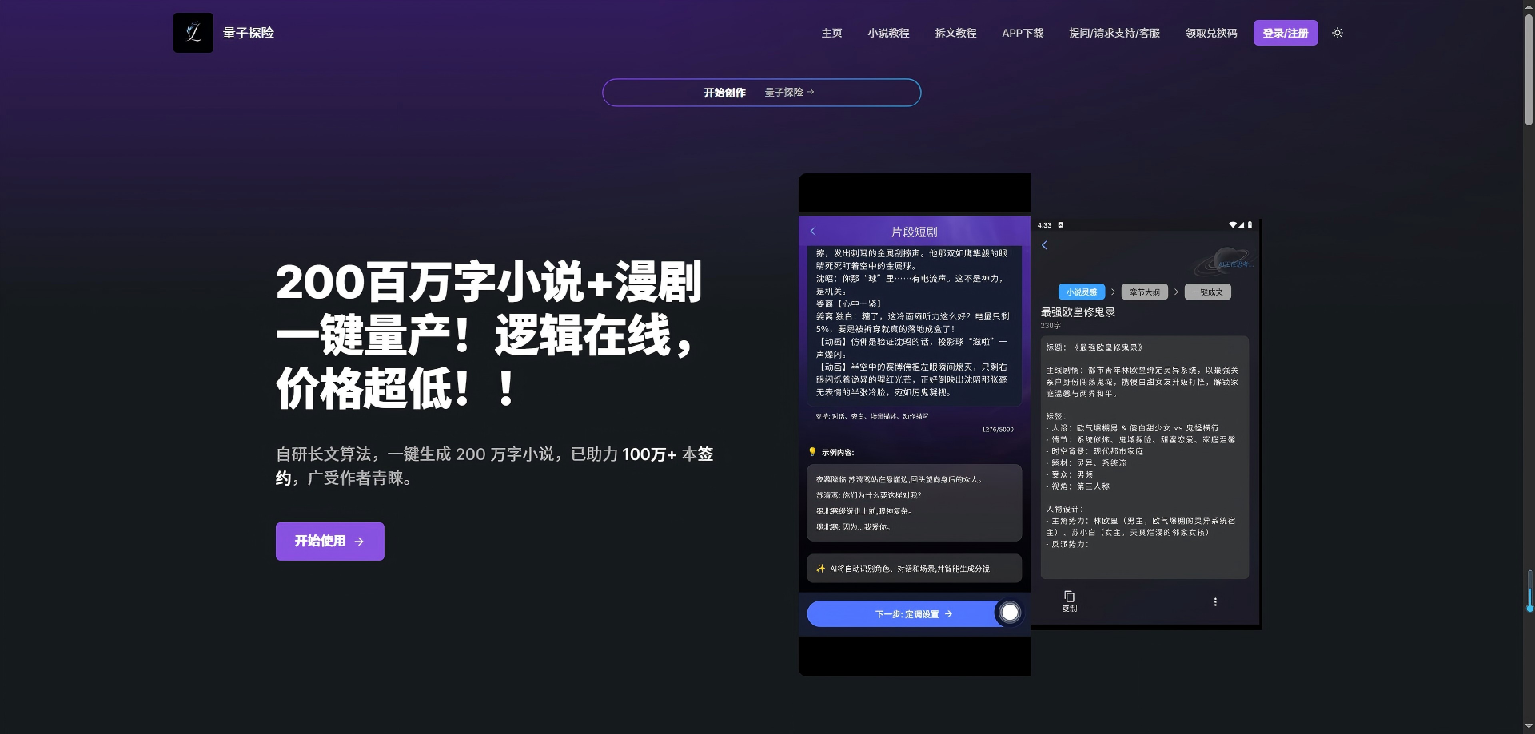Click the round white toggle beside 下一步
Image resolution: width=1535 pixels, height=734 pixels.
tap(1010, 613)
